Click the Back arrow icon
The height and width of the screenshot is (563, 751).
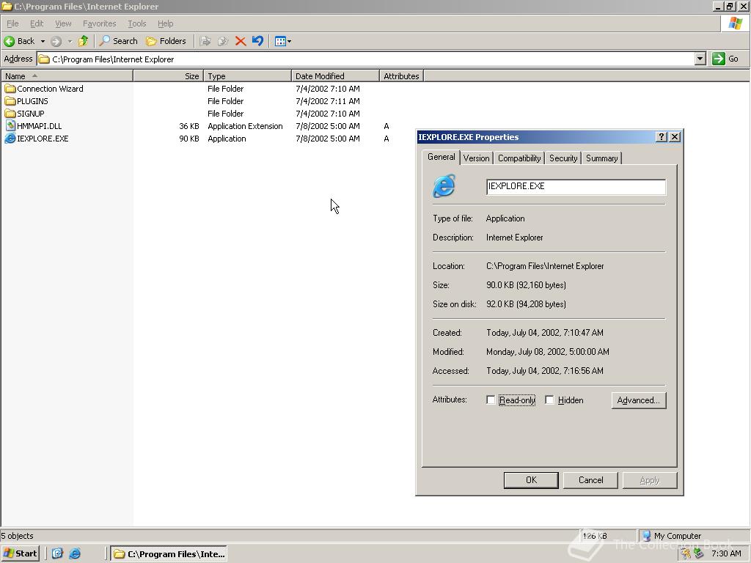point(9,41)
